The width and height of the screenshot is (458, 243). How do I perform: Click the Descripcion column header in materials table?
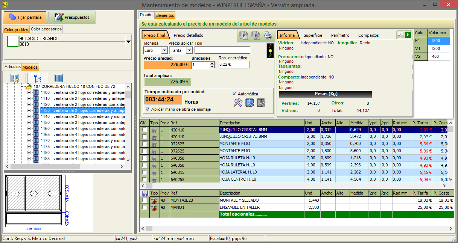pyautogui.click(x=262, y=123)
